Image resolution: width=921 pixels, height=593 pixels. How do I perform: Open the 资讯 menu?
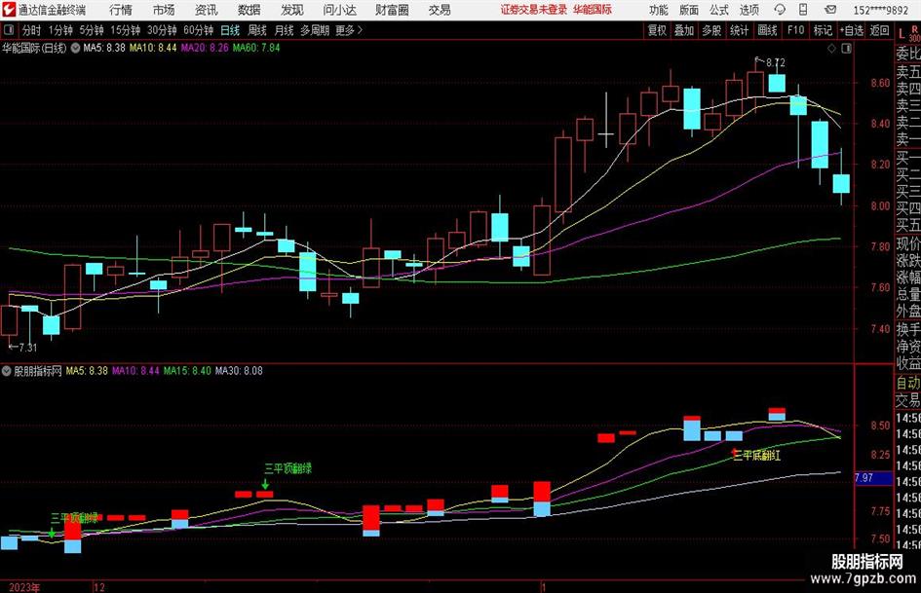[207, 10]
